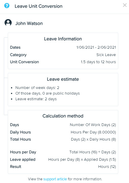Viewport: 129px width, 183px height.
Task: Click the Sick Leave category value
Action: coord(106,55)
